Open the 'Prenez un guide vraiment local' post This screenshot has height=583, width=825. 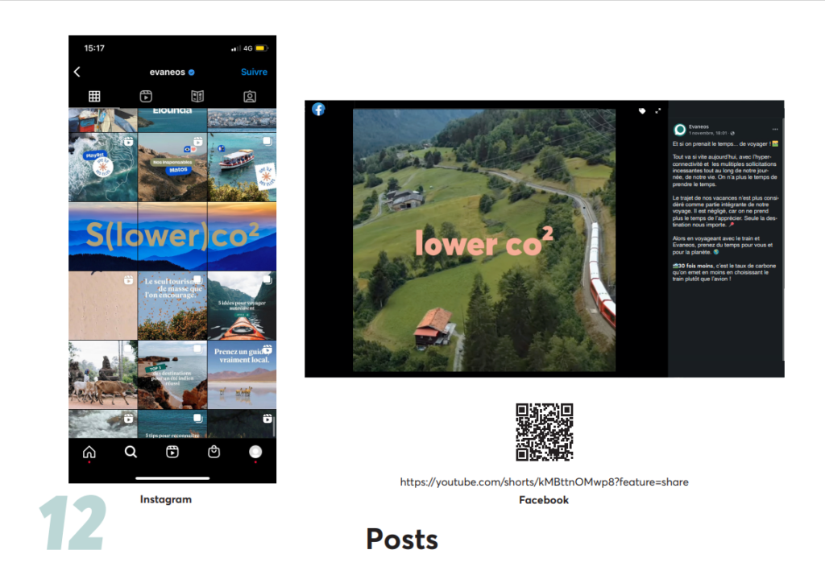tap(242, 374)
